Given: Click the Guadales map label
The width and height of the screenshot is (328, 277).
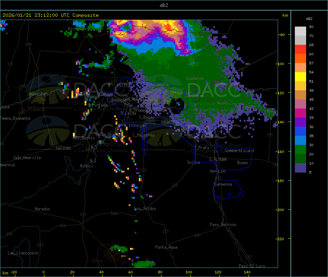Looking at the screenshot, I should [x=195, y=78].
